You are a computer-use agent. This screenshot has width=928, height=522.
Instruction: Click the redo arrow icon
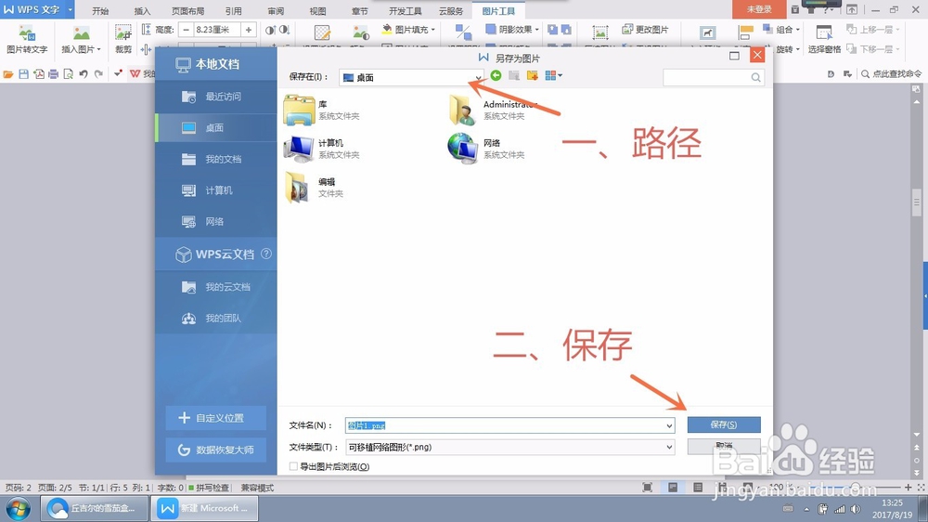pyautogui.click(x=99, y=74)
